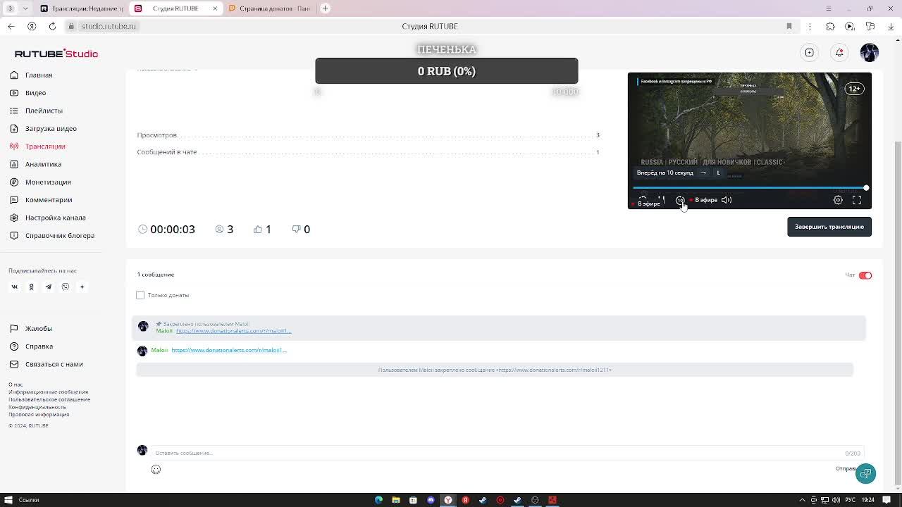
Task: Open the Telegram social link icon
Action: (49, 287)
